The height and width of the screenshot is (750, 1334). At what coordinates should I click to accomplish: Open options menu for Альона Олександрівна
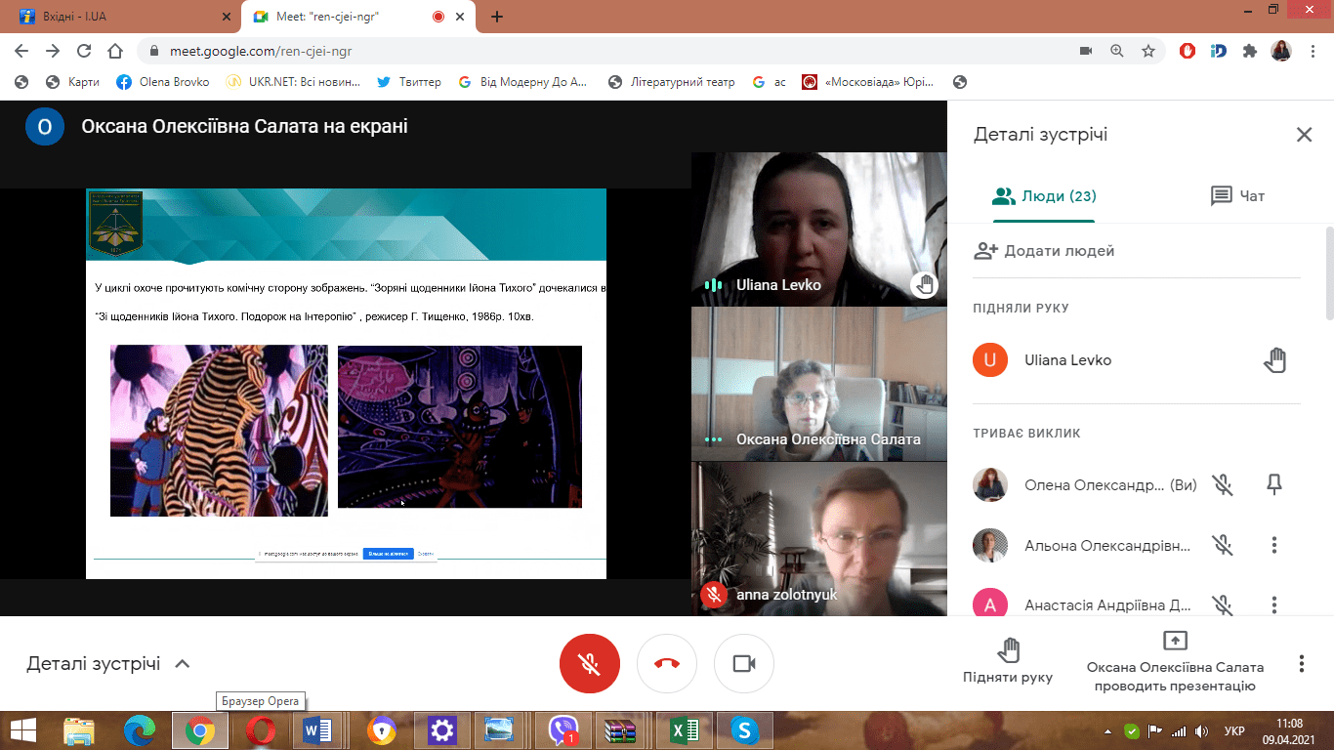(x=1274, y=545)
